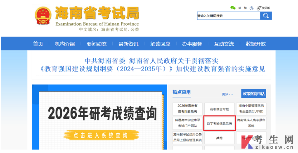Open 要闻动态 menu item

click(96, 44)
